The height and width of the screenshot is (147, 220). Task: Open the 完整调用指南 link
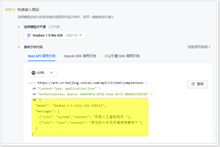pyautogui.click(x=199, y=47)
